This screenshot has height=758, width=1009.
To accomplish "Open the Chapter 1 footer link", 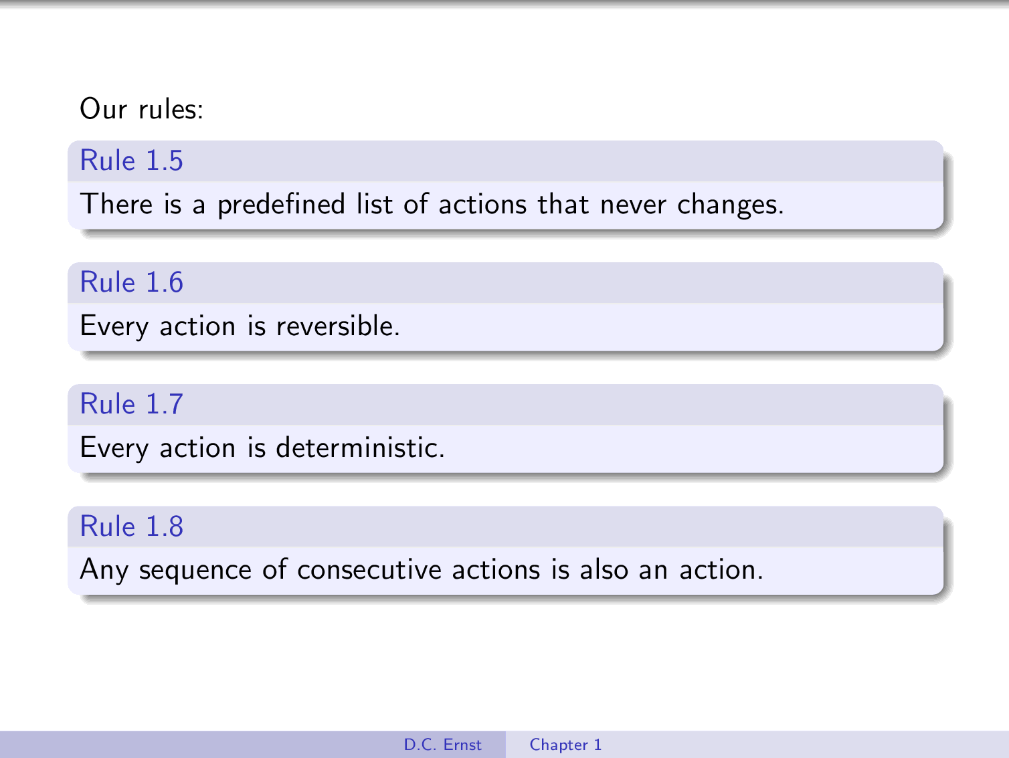I will (x=565, y=745).
